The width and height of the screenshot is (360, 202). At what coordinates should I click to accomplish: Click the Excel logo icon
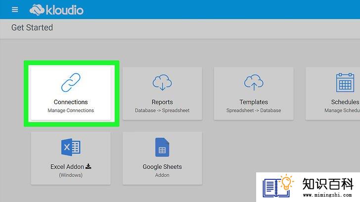(71, 147)
